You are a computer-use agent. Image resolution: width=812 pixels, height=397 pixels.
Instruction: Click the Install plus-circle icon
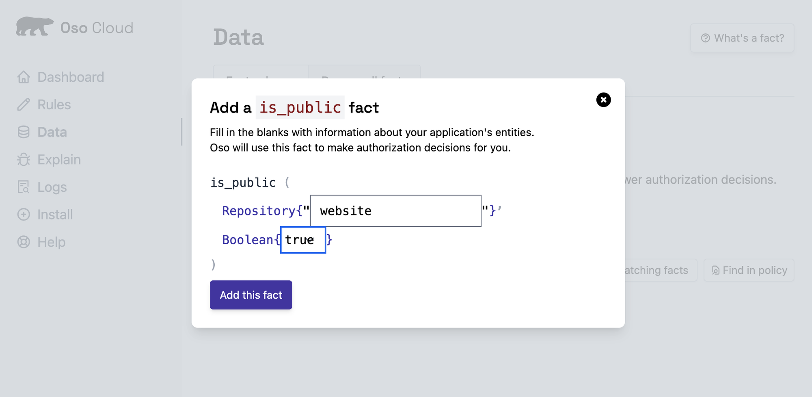[x=24, y=215]
